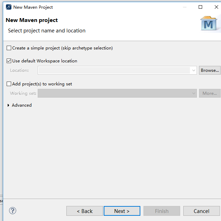Expand the Advanced section
This screenshot has height=221, width=221.
click(x=8, y=105)
